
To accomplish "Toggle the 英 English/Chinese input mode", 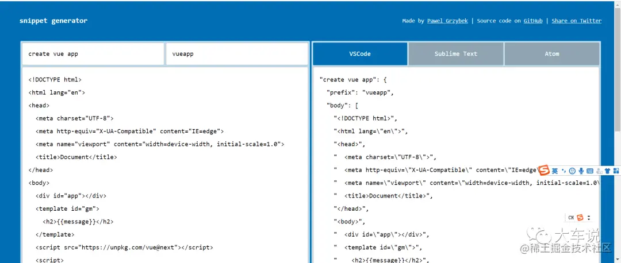I will (555, 171).
